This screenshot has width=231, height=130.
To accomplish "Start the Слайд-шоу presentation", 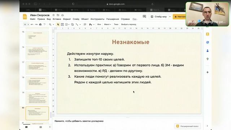I will coord(159,17).
